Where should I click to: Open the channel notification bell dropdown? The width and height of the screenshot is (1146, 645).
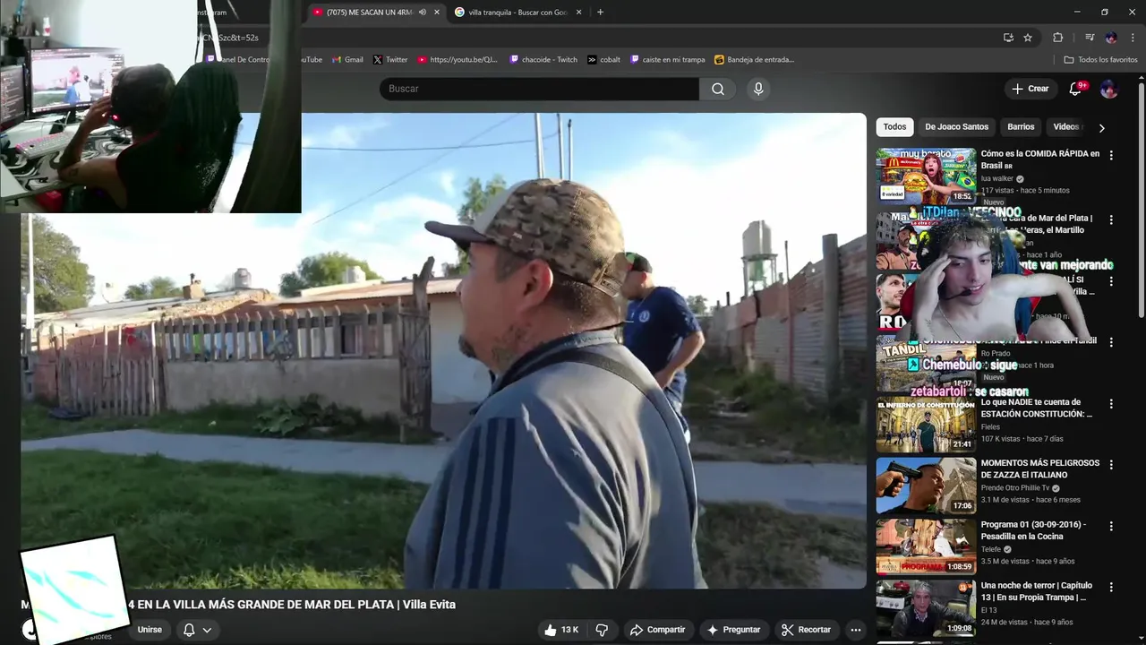click(197, 630)
